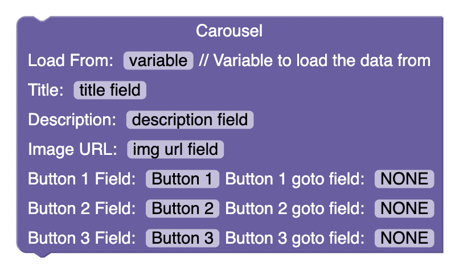Click the top notch connector of Carousel block
459x271 pixels.
click(42, 19)
